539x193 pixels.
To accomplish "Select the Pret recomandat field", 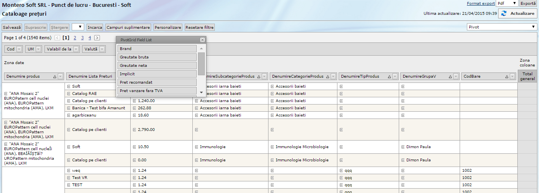I will [157, 82].
